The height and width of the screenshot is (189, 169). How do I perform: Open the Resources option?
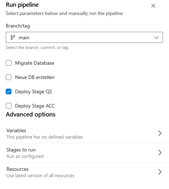tap(84, 172)
